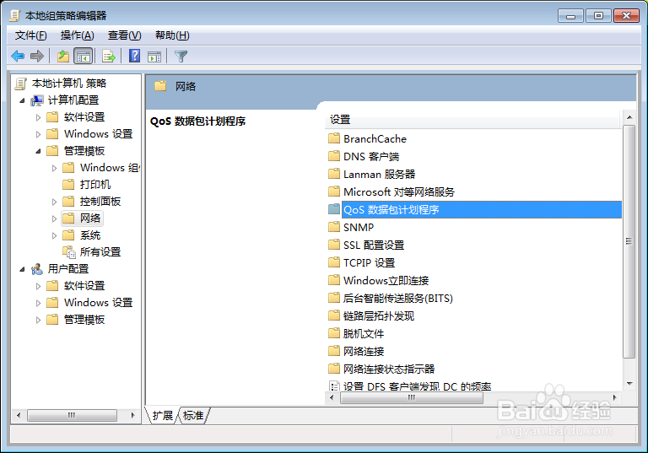Click the TCPIP 设置 folder icon
The width and height of the screenshot is (648, 453).
click(x=334, y=262)
